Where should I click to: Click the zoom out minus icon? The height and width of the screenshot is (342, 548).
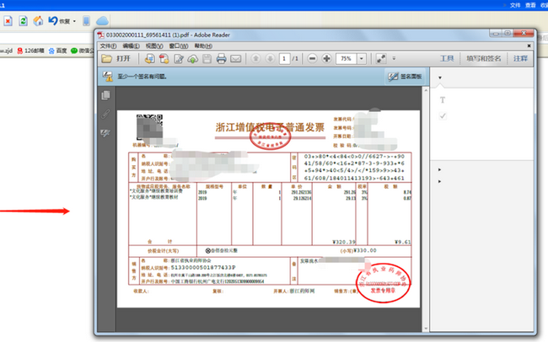pos(312,59)
